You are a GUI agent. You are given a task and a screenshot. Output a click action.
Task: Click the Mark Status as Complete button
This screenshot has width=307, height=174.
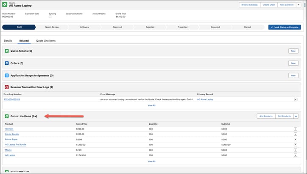(285, 27)
